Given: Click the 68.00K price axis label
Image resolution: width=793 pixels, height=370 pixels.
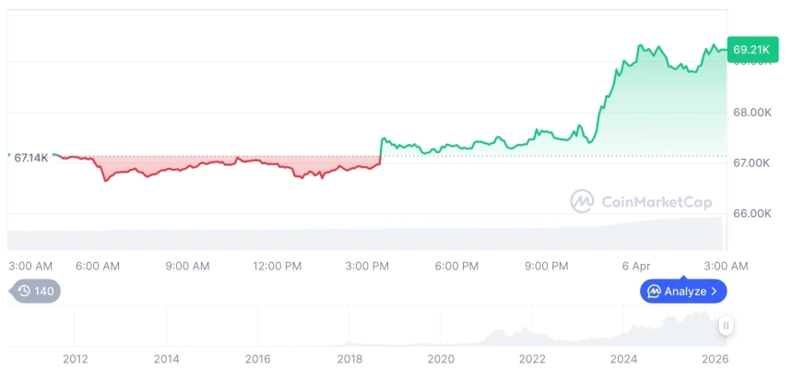Looking at the screenshot, I should tap(752, 113).
